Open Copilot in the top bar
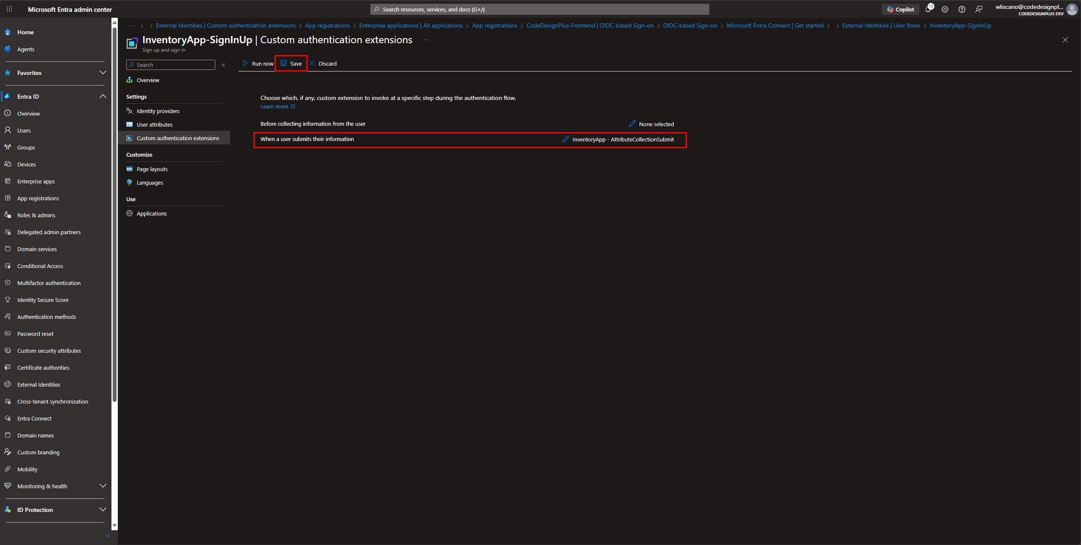The image size is (1081, 545). [900, 9]
